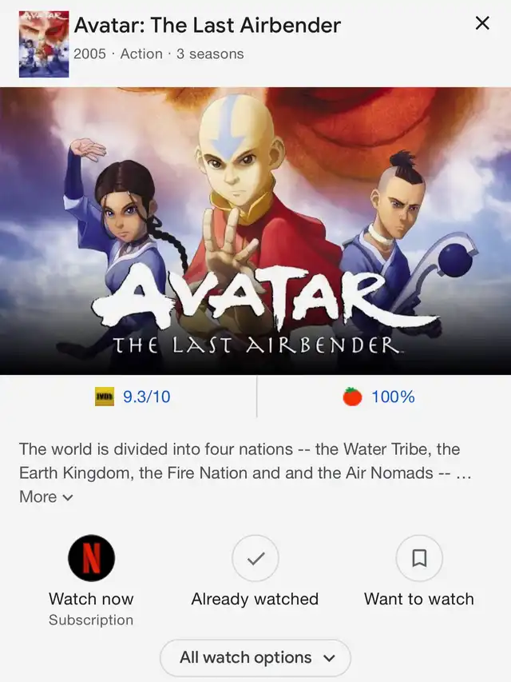
Task: Open Rotten Tomatoes tomato icon
Action: pyautogui.click(x=352, y=397)
